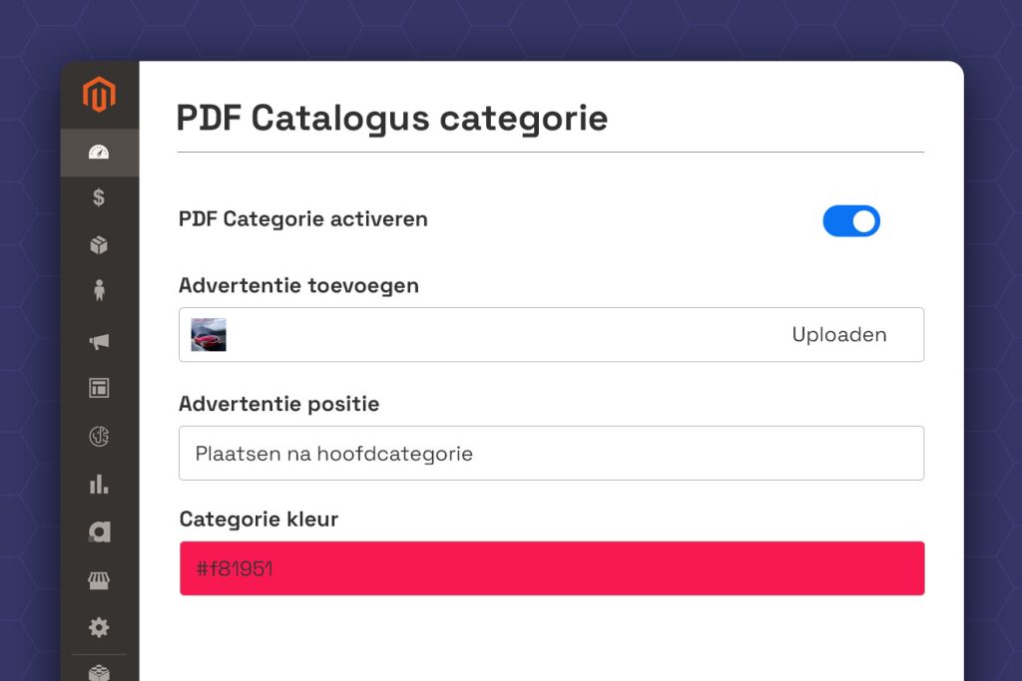Open Stores via the storefront icon
Image resolution: width=1022 pixels, height=681 pixels.
pyautogui.click(x=99, y=580)
